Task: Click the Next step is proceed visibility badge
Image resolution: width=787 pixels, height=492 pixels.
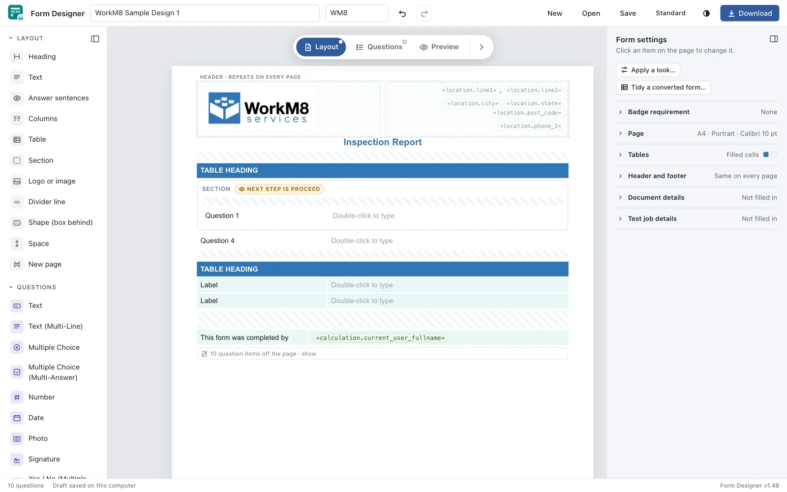Action: [x=279, y=189]
